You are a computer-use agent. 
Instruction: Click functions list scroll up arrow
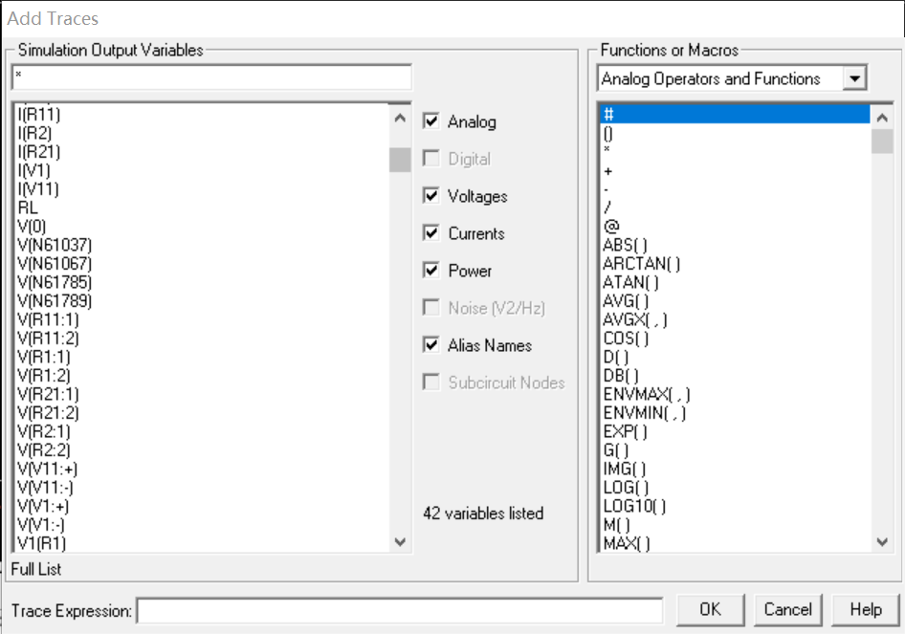pyautogui.click(x=882, y=119)
